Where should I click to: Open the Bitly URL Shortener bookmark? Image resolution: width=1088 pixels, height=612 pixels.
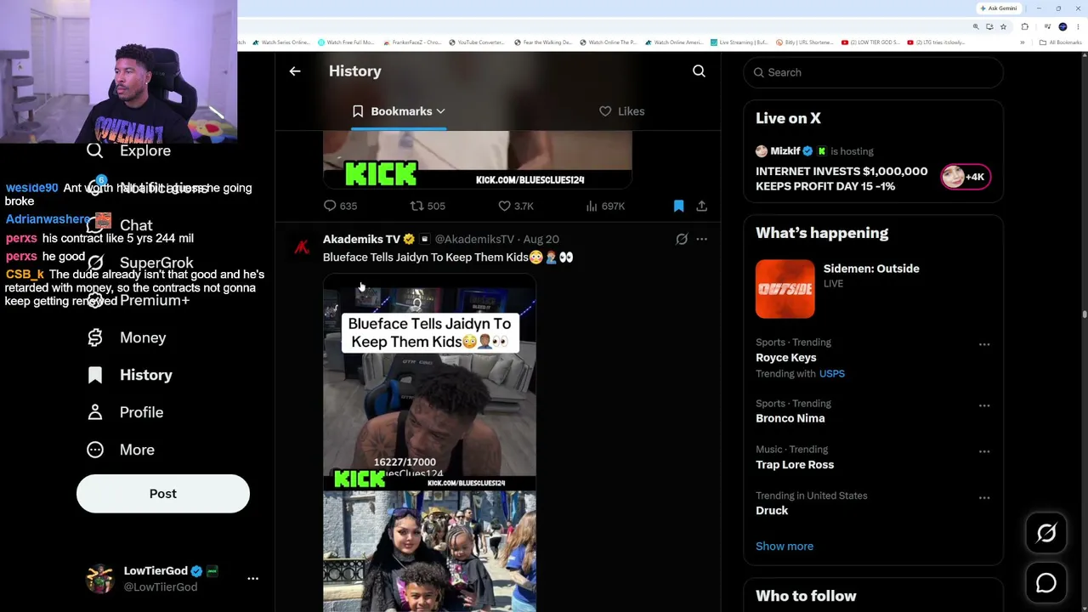(804, 42)
